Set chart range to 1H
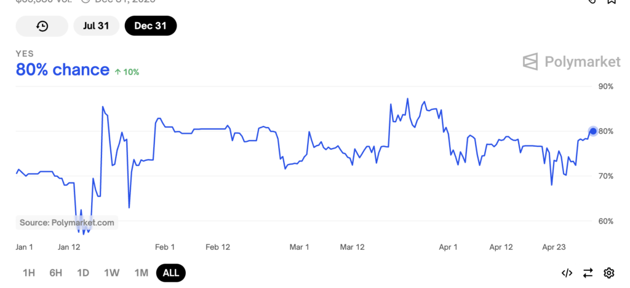The width and height of the screenshot is (630, 288). tap(29, 273)
